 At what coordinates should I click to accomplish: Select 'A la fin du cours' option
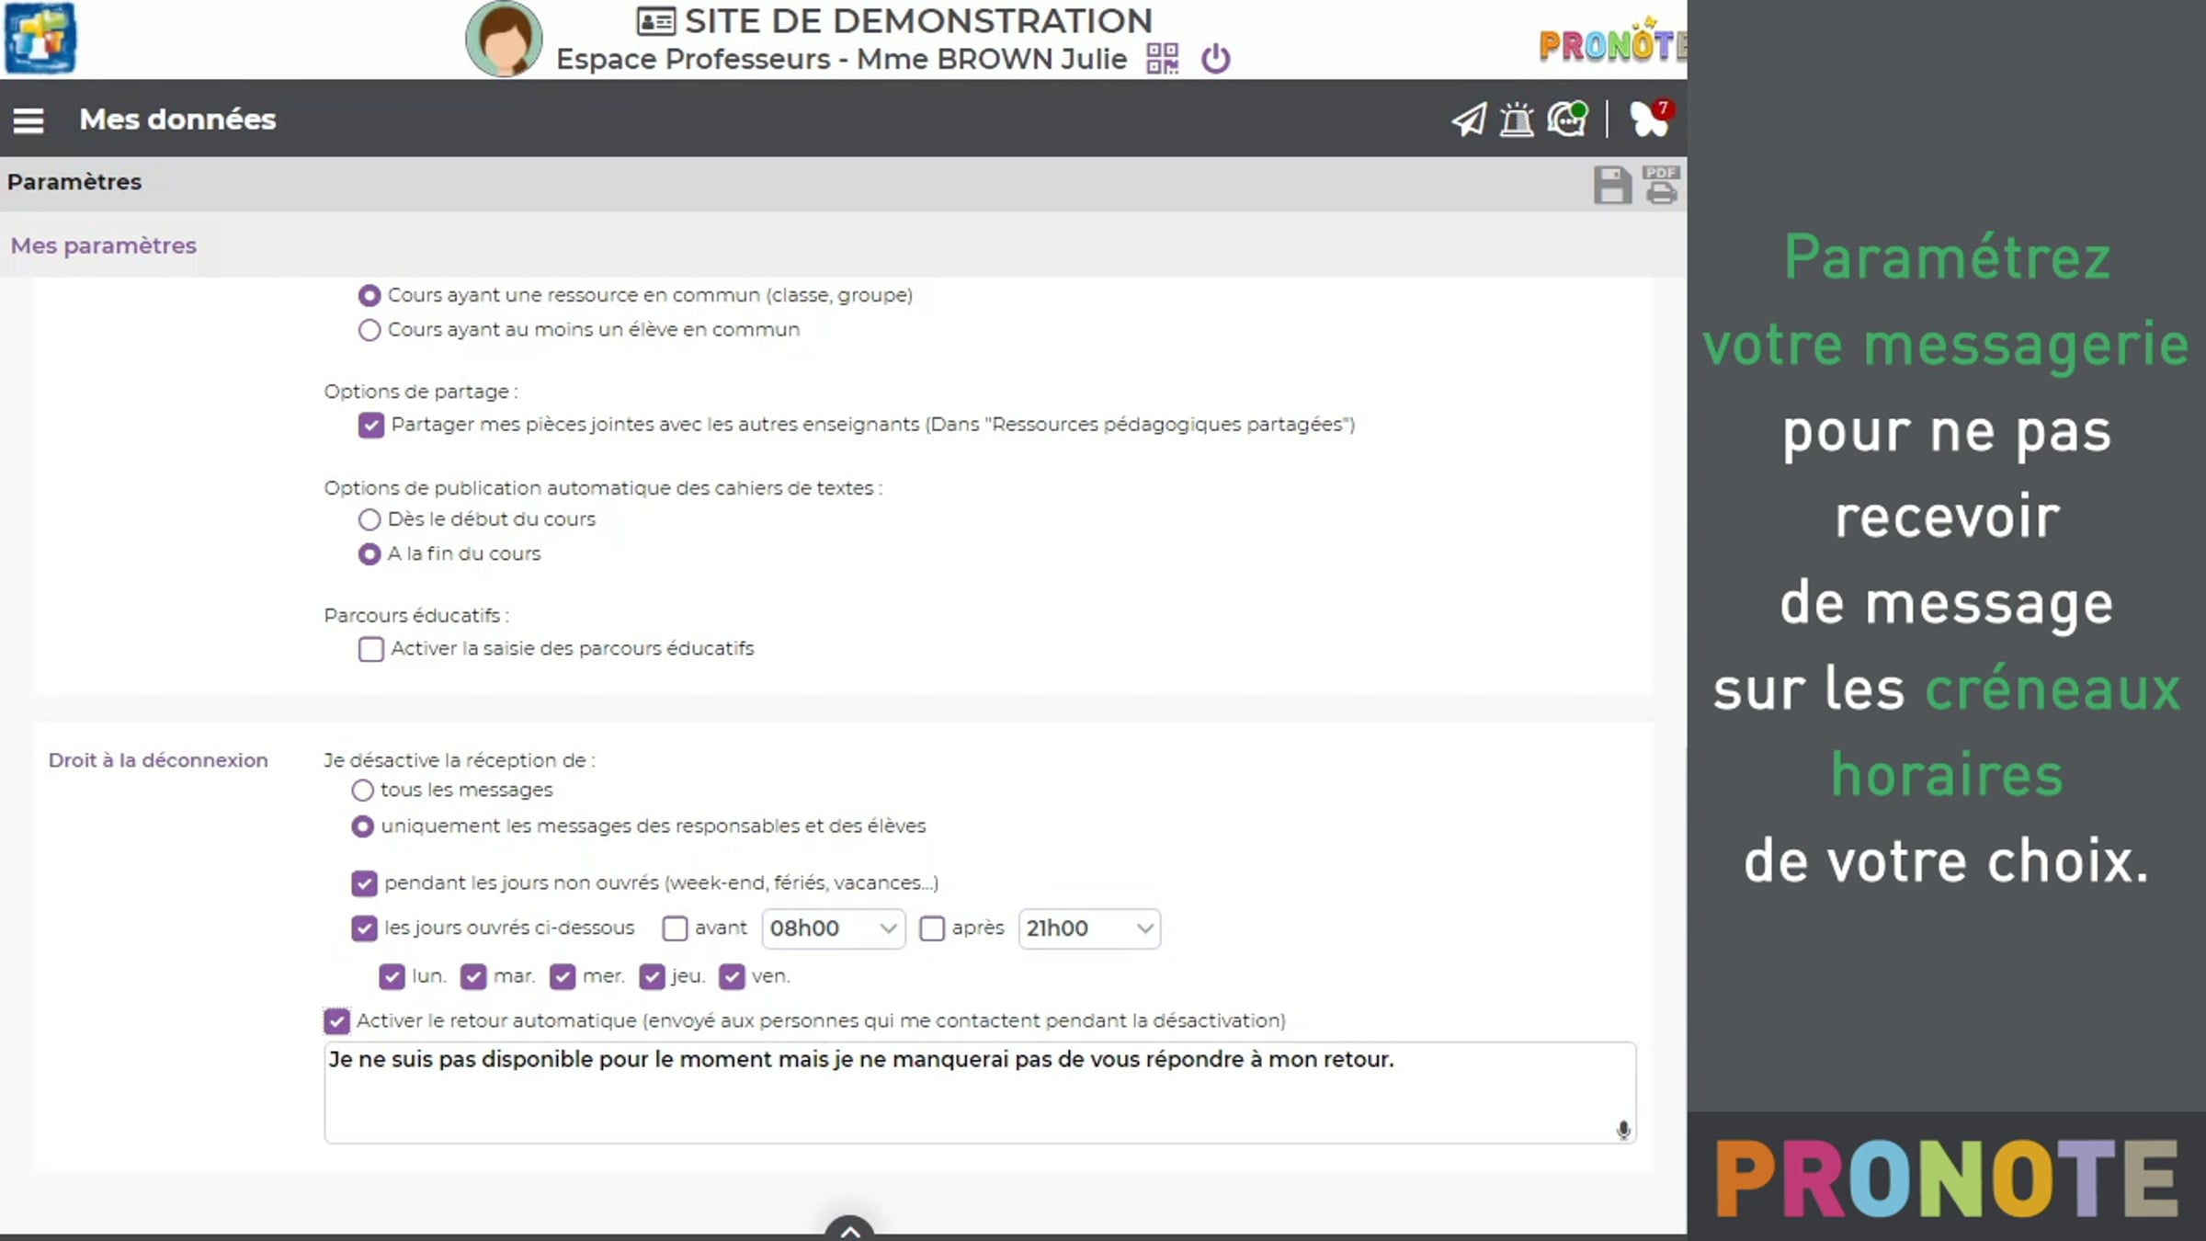(x=370, y=554)
